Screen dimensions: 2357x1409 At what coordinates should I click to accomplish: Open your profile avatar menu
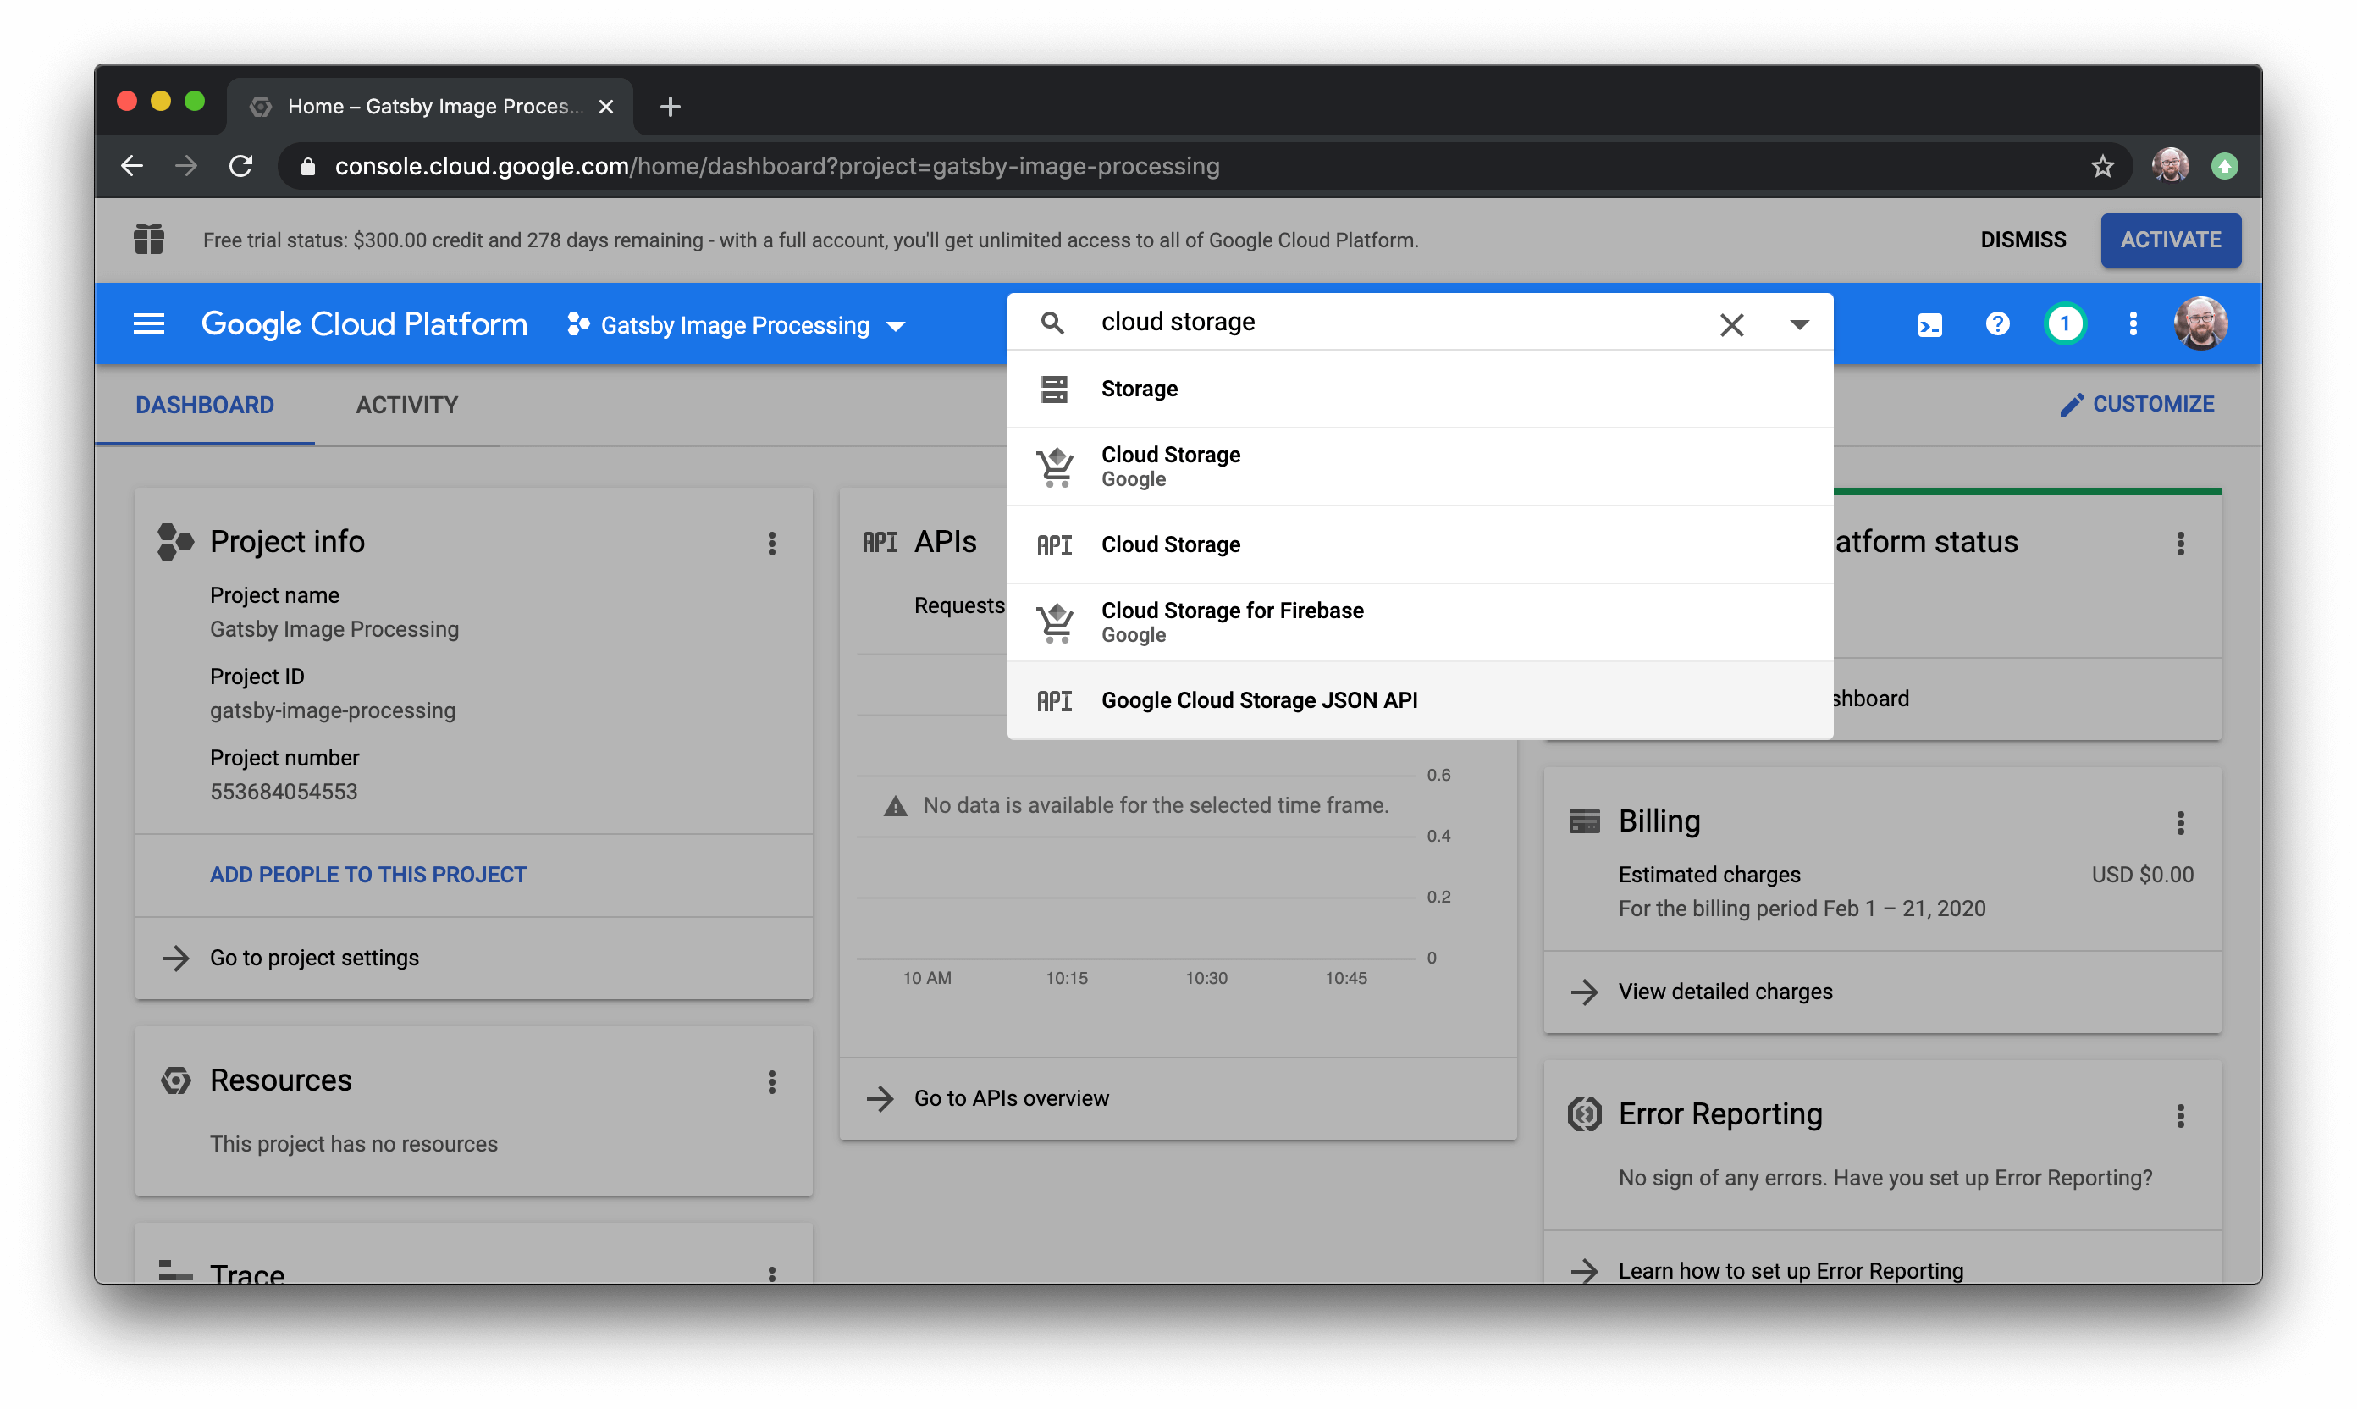(x=2200, y=323)
